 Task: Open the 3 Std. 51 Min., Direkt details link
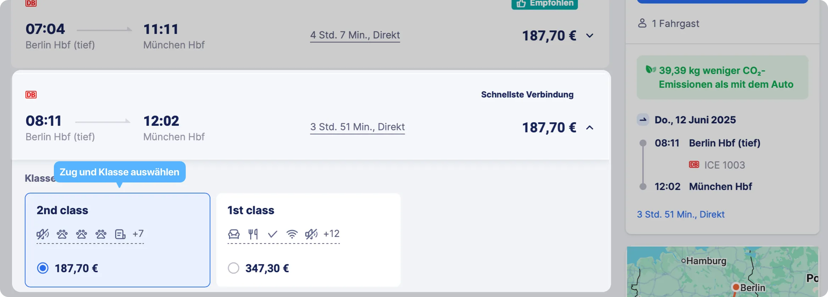[357, 127]
